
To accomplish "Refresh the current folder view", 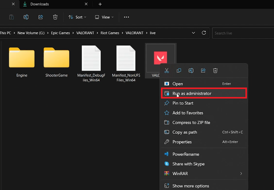I will click(204, 33).
